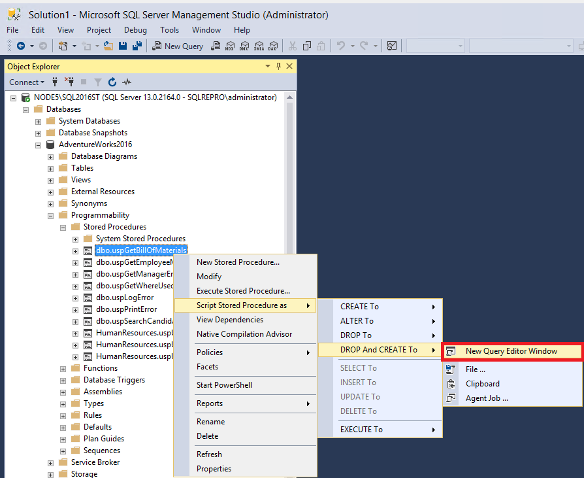Expand the dbo.uspLogError procedure node

(75, 298)
